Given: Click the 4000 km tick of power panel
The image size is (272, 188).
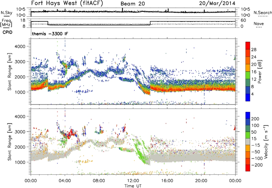Looking at the screenshot, I should (x=20, y=46).
